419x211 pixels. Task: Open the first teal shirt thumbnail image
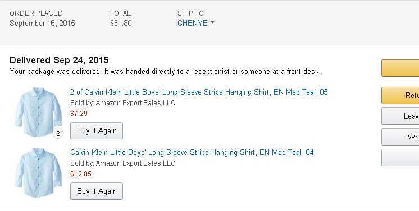coord(38,112)
